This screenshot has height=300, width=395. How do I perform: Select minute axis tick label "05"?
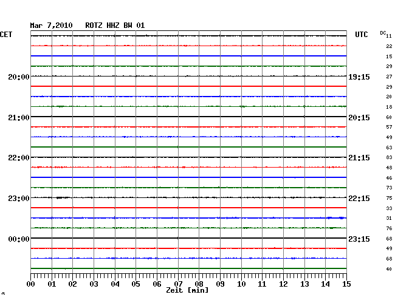pos(136,284)
